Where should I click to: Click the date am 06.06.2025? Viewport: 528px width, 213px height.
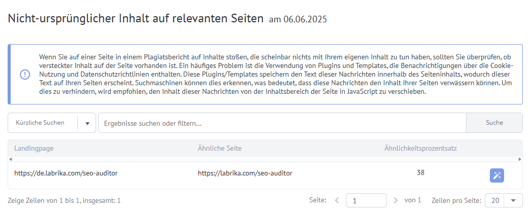coord(298,19)
